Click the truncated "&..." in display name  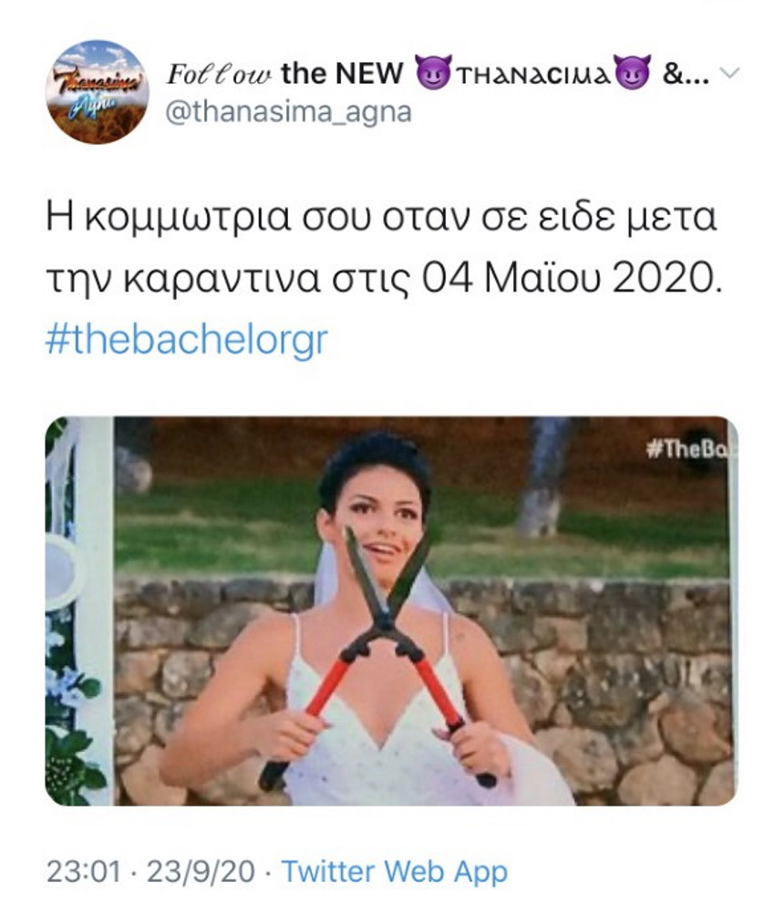pyautogui.click(x=686, y=73)
